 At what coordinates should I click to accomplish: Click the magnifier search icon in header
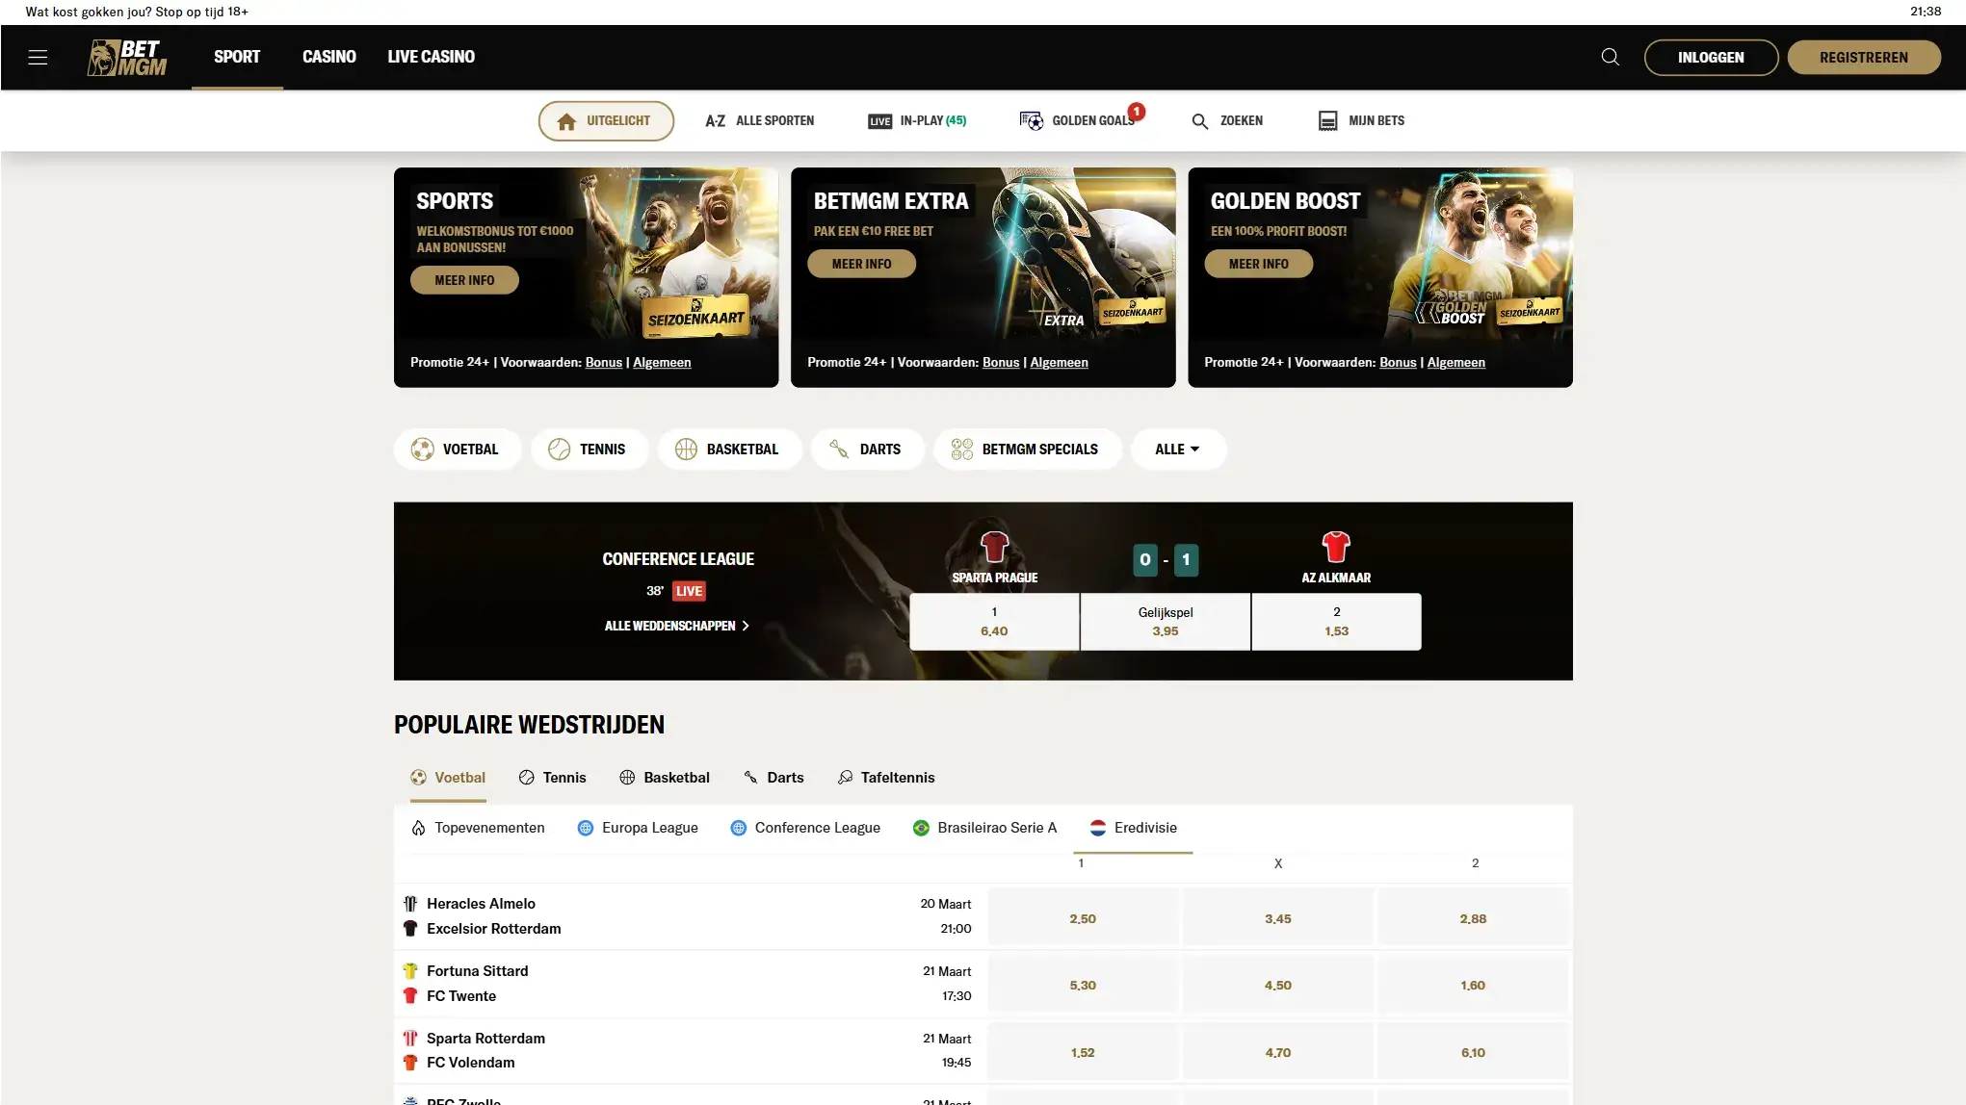(1610, 57)
